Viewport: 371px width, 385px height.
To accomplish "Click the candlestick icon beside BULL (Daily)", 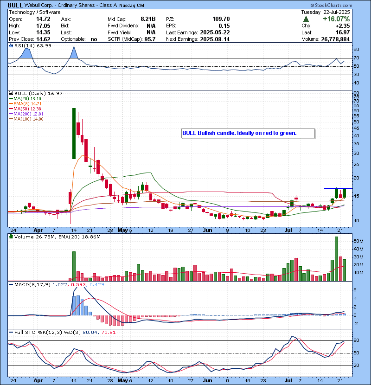I will [11, 93].
